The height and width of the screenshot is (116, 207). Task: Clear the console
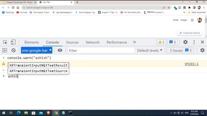coord(14,50)
